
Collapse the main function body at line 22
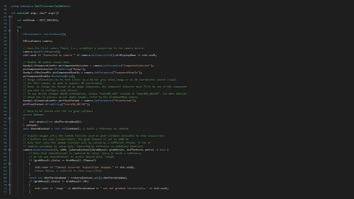coord(10,16)
